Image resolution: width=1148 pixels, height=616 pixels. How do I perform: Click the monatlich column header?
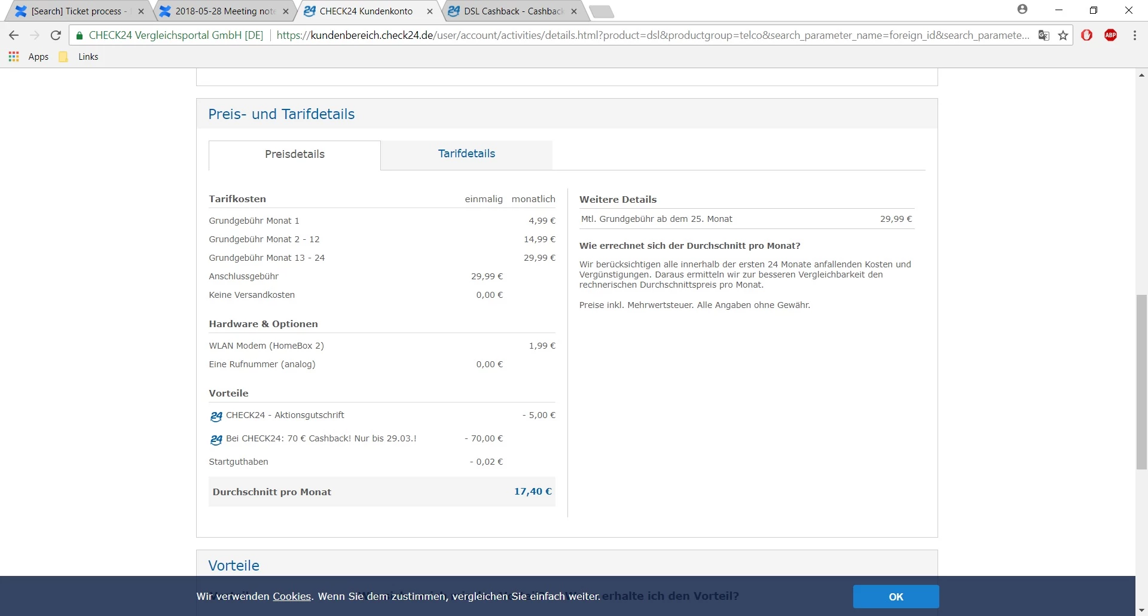pos(533,199)
